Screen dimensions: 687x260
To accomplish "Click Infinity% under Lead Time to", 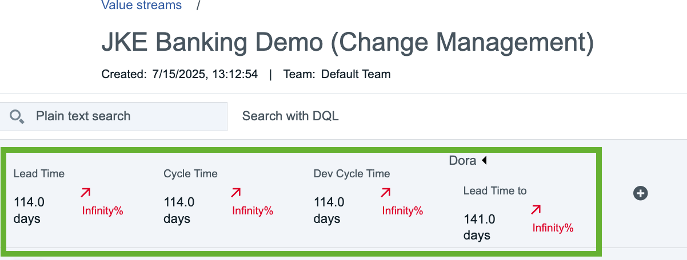I will (553, 228).
